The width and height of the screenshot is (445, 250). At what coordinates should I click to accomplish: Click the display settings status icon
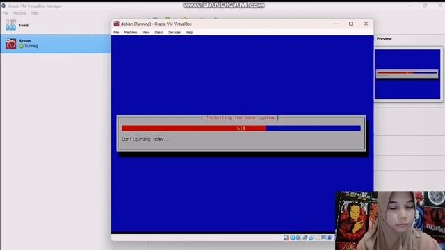click(324, 237)
